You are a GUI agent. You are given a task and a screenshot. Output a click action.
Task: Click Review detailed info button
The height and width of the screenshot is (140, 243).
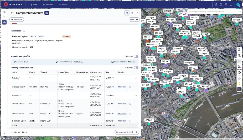coord(127,132)
